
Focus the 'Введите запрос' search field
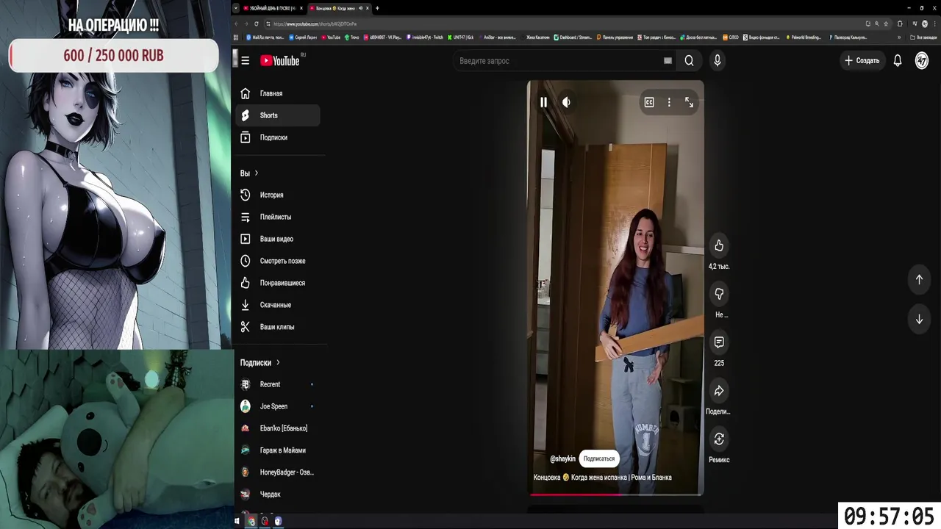coord(559,61)
